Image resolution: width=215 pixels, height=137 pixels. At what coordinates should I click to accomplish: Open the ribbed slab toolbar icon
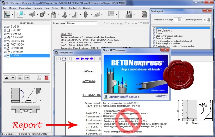[x=97, y=14]
